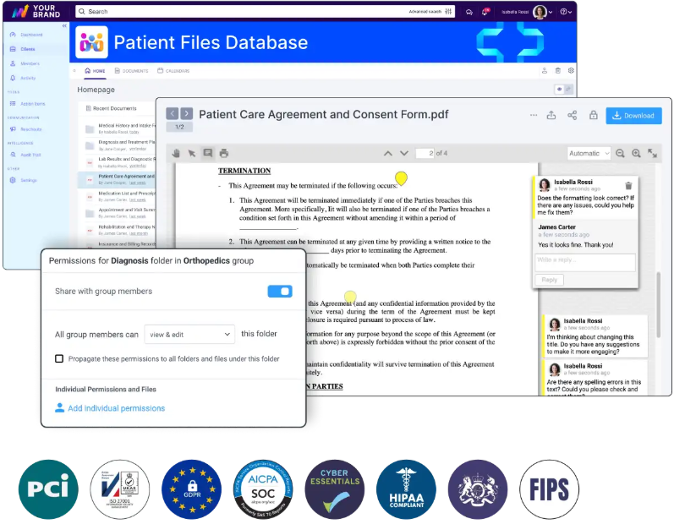Switch homepage to view mode with eye icon
The width and height of the screenshot is (674, 524).
[x=559, y=90]
